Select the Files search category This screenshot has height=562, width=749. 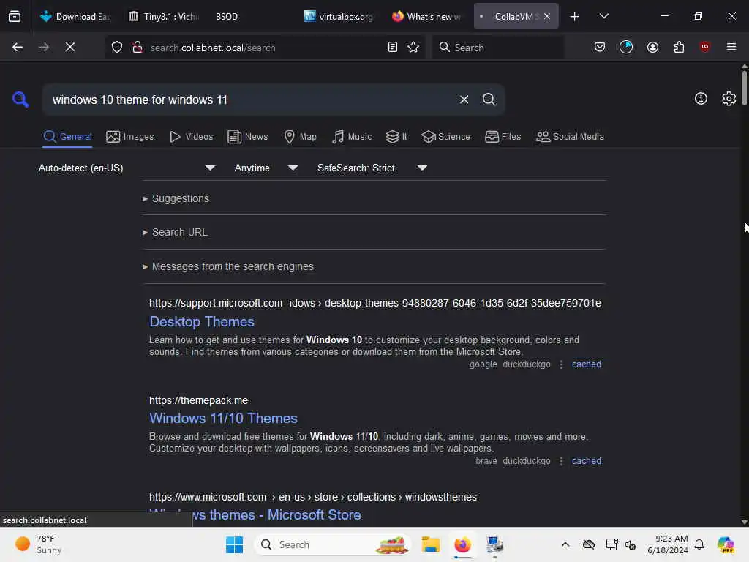coord(503,137)
